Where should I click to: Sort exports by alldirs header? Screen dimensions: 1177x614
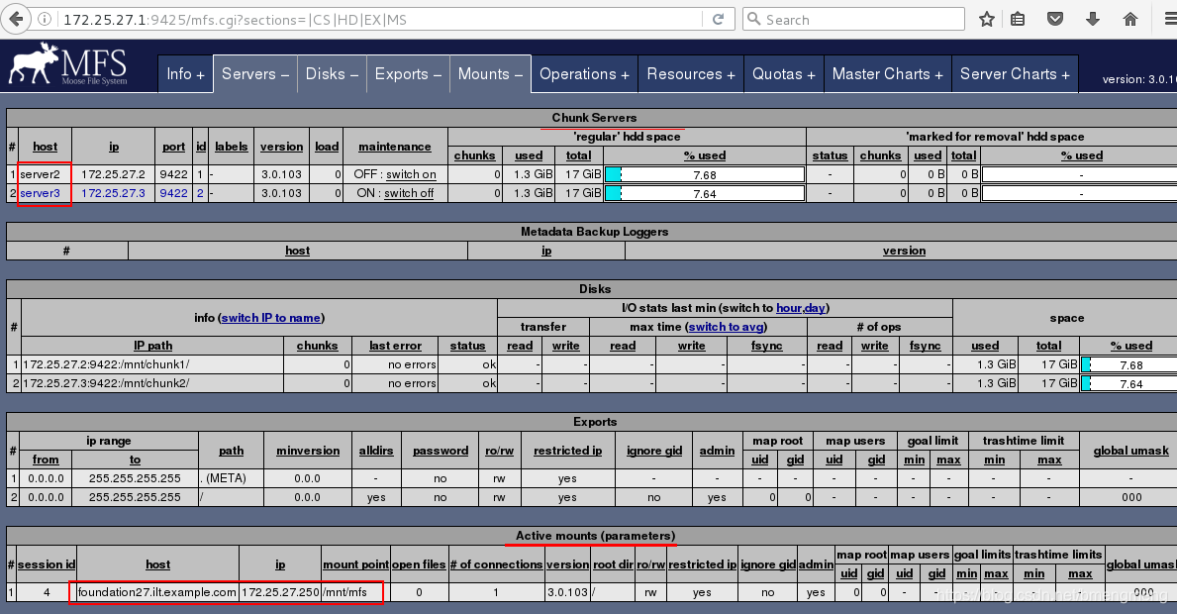pyautogui.click(x=376, y=451)
